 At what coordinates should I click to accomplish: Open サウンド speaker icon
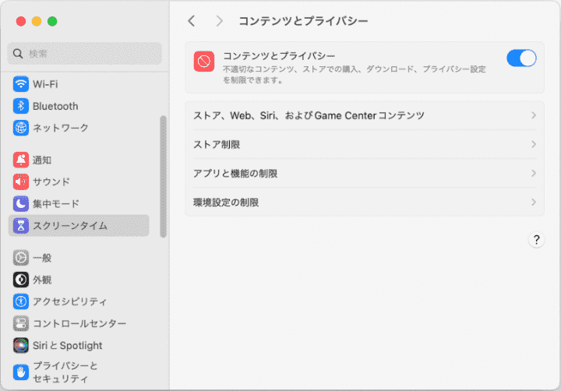(x=21, y=182)
